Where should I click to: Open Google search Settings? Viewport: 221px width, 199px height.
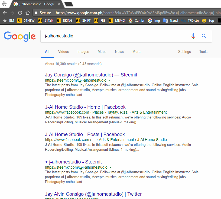[x=184, y=52]
